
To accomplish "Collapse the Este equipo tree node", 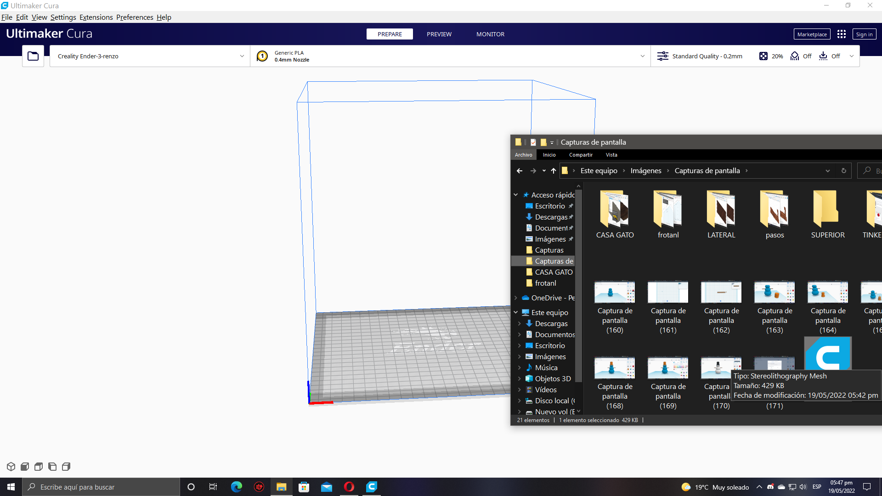I will (x=516, y=312).
